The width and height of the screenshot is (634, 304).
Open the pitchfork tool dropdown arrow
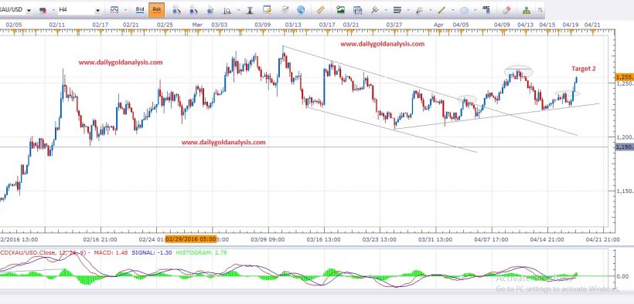point(386,10)
